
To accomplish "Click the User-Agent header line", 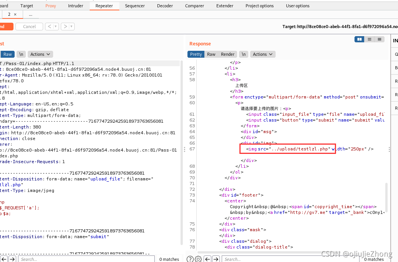I will tap(81, 75).
